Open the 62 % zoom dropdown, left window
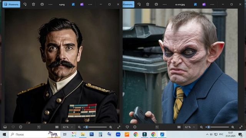The image size is (246, 138). tap(68, 127)
